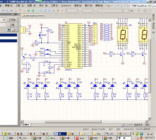156x140 pixels.
Task: Click the 遮盖等级 button
Action: pyautogui.click(x=138, y=125)
